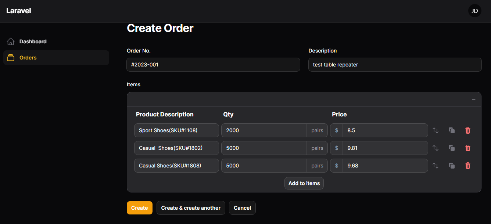Open Dashboard in the sidebar
The width and height of the screenshot is (491, 224).
coord(33,41)
